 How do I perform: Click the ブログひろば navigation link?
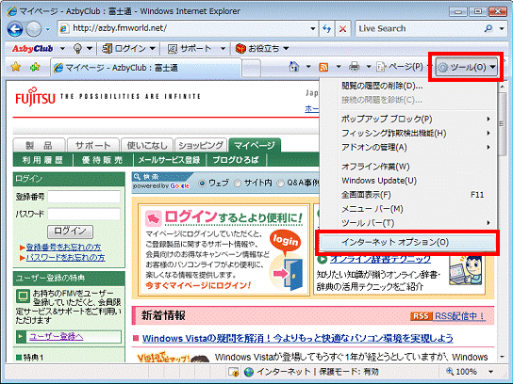236,160
